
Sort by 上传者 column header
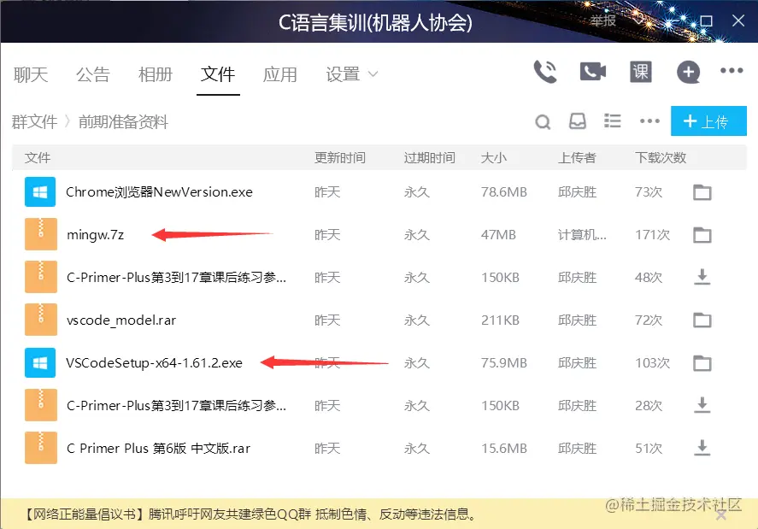(577, 157)
